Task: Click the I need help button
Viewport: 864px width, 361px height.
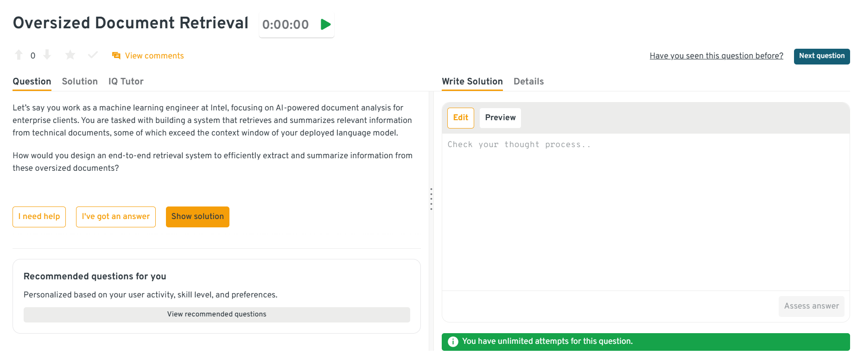Action: coord(39,217)
